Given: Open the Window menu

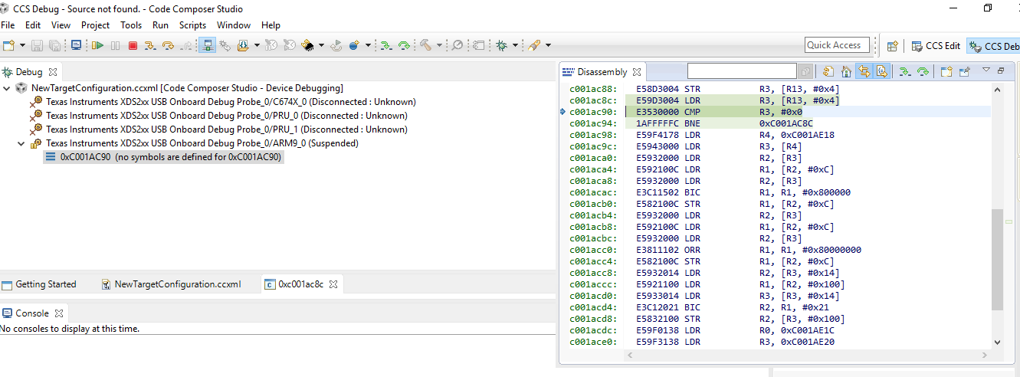Looking at the screenshot, I should 234,25.
